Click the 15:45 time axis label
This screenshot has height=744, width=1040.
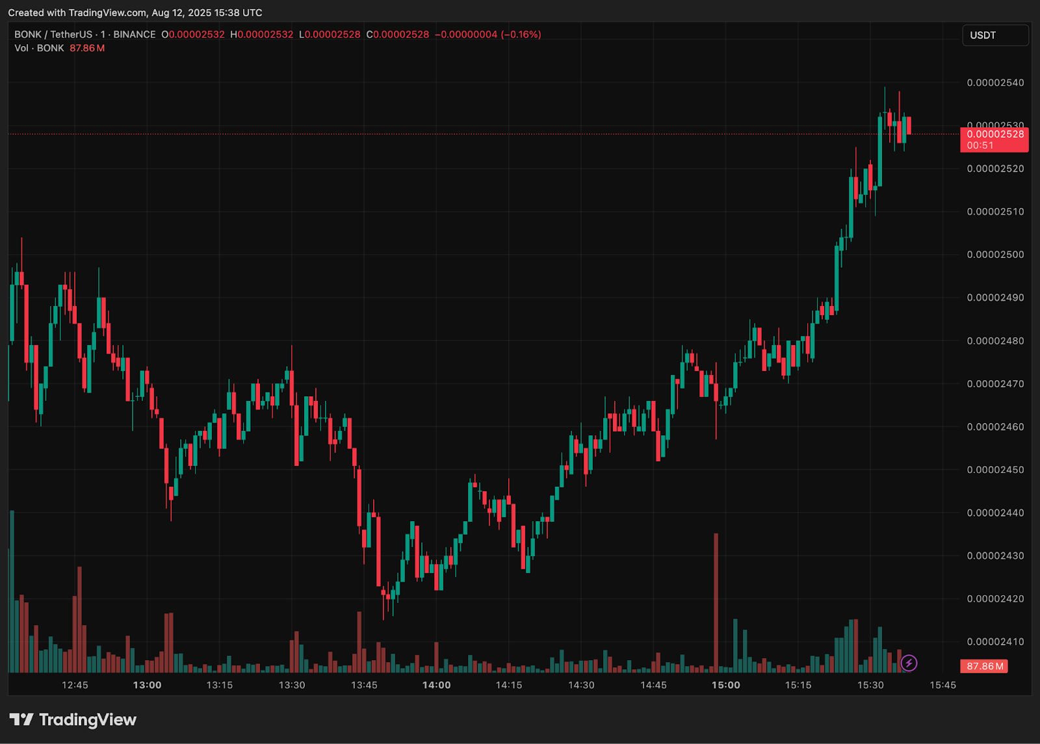coord(942,685)
